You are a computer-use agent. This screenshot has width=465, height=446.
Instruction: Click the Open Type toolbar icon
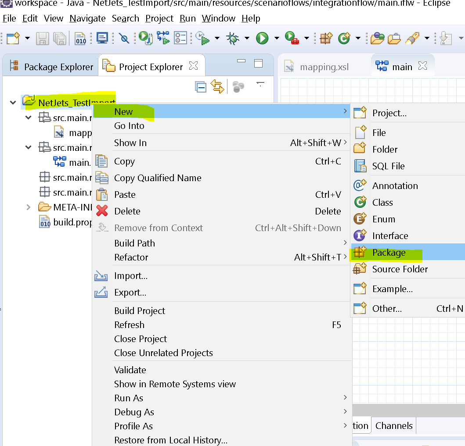[377, 38]
